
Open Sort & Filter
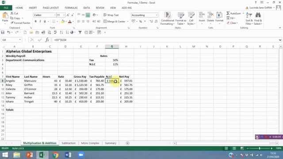click(x=249, y=19)
